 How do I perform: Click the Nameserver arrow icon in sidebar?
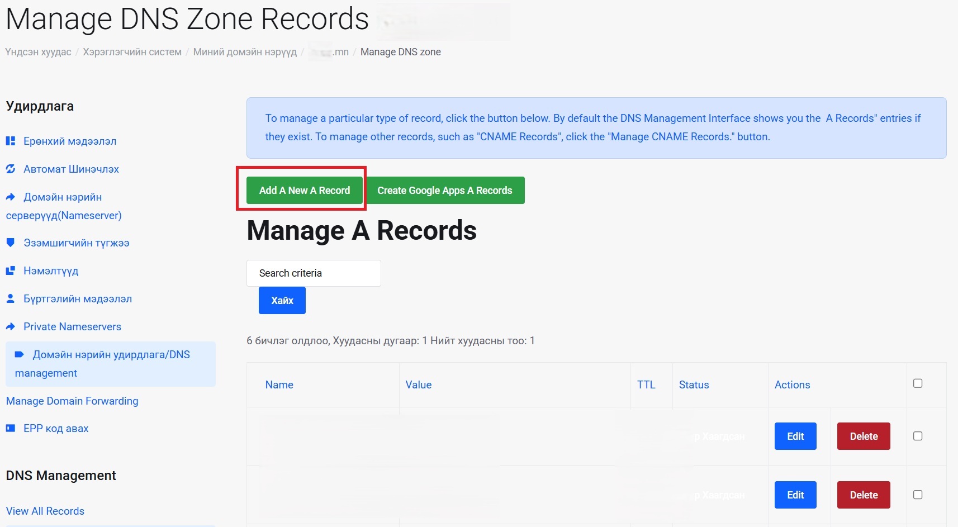tap(11, 197)
